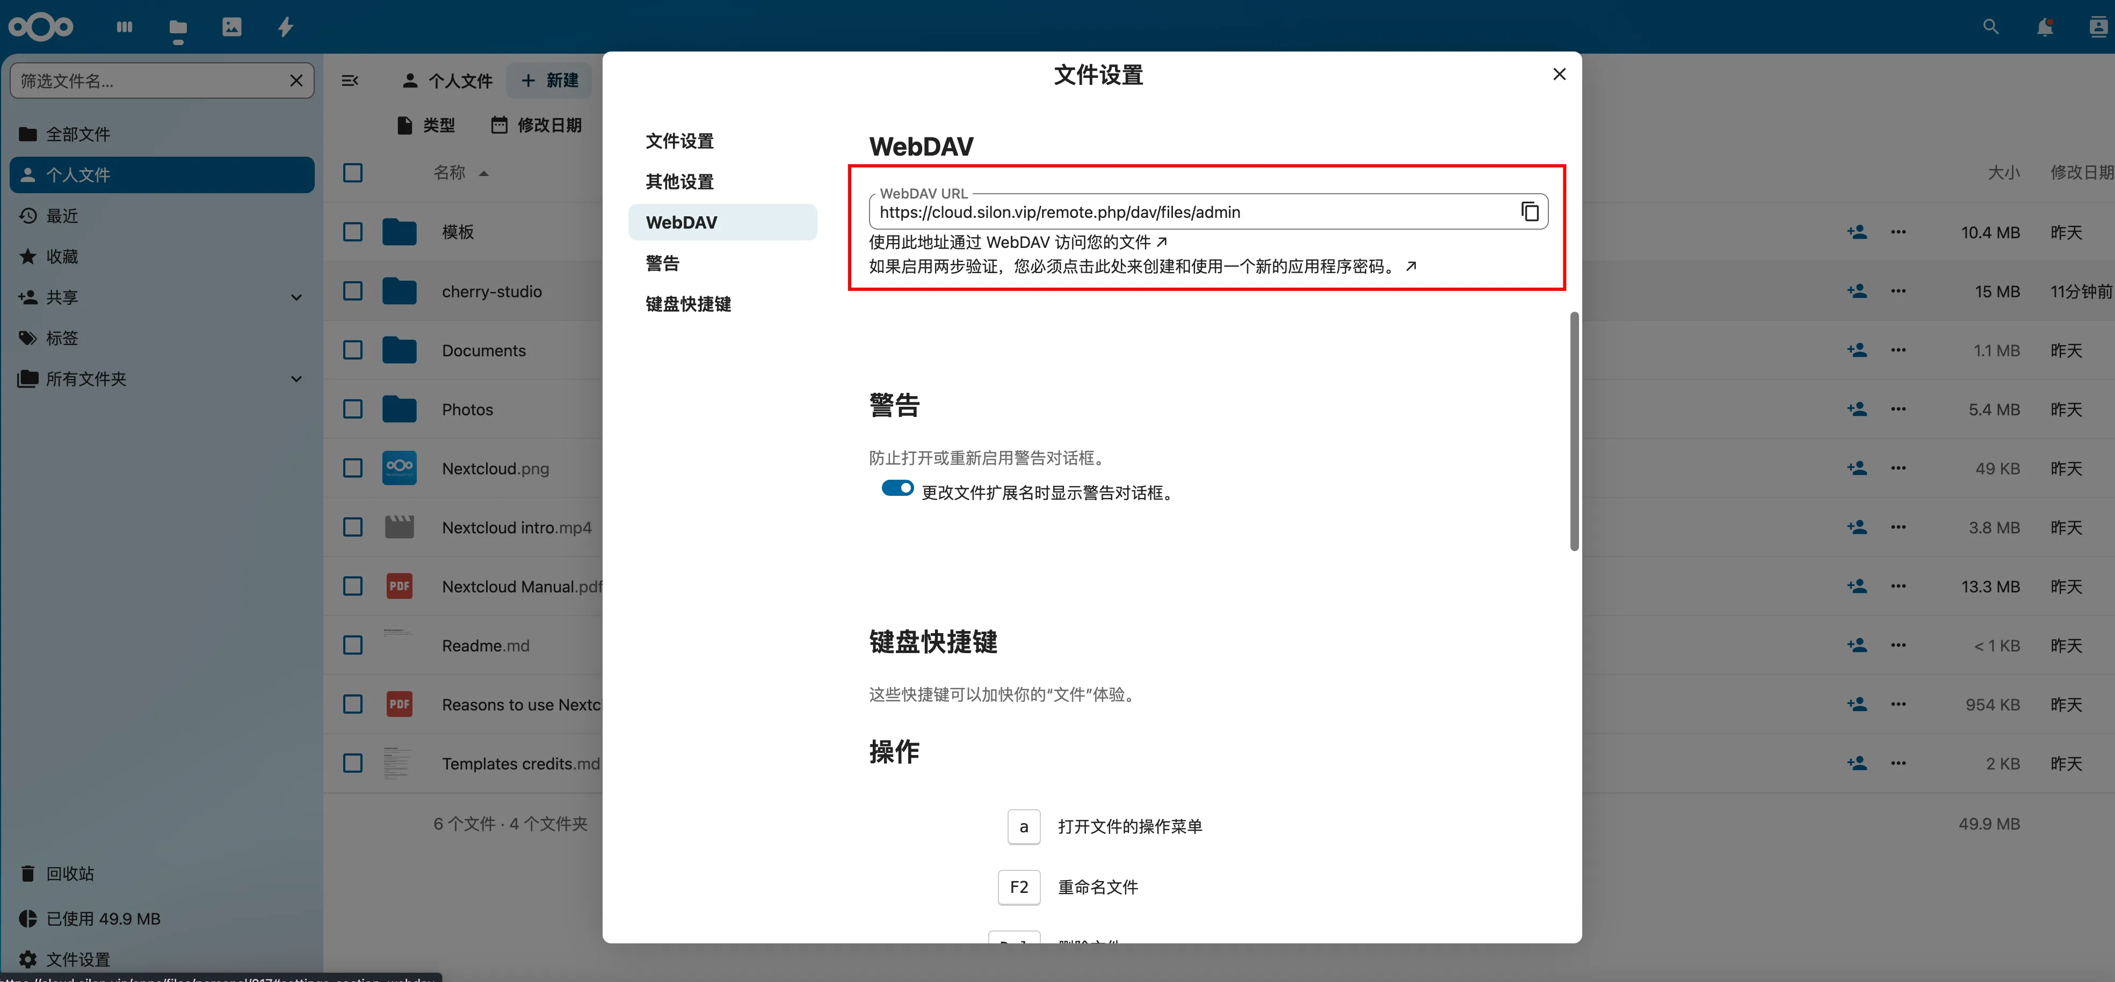This screenshot has width=2115, height=982.
Task: Open 全部文件 in the sidebar
Action: pyautogui.click(x=162, y=134)
